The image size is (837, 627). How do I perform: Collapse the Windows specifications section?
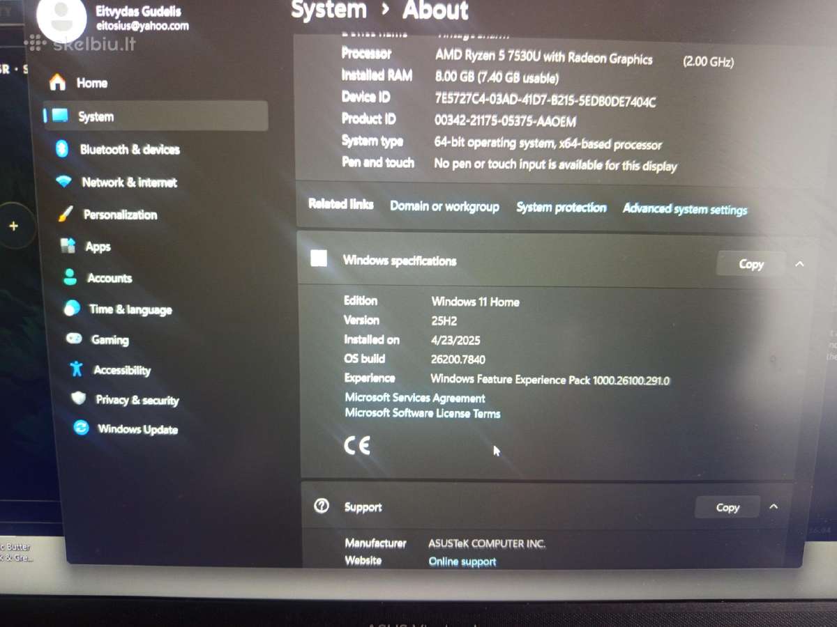point(799,264)
